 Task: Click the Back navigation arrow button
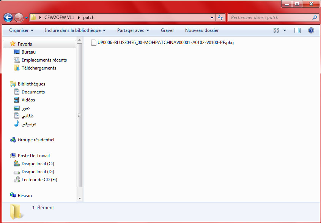(x=8, y=17)
